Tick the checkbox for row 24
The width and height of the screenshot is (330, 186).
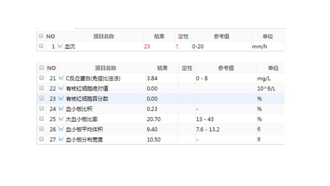pyautogui.click(x=42, y=108)
